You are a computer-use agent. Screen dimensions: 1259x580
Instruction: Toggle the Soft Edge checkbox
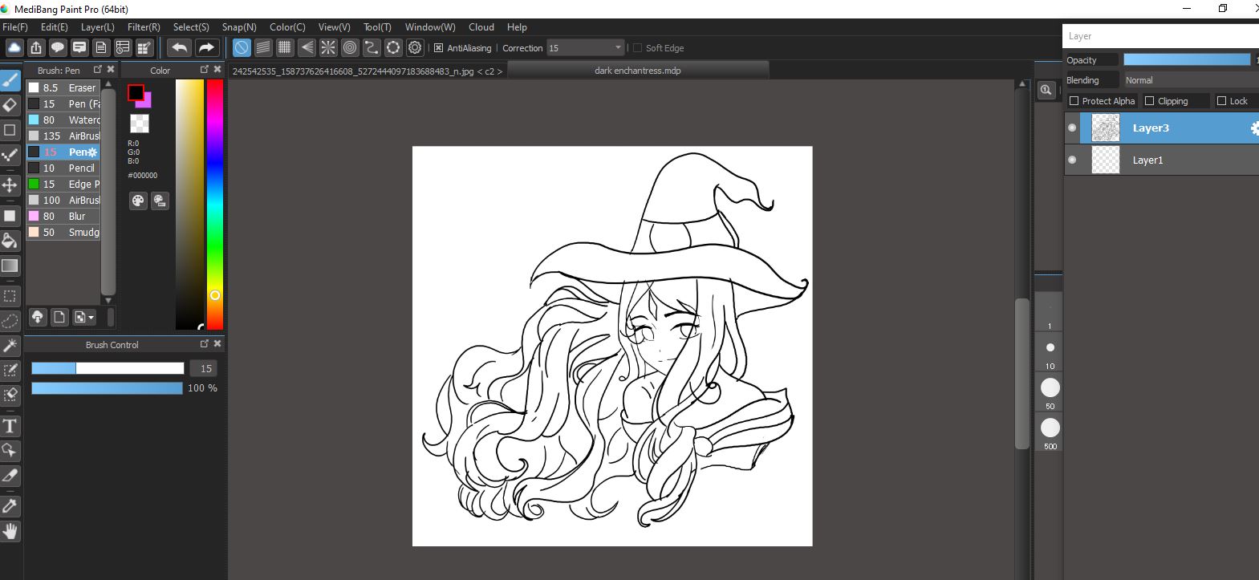[637, 48]
